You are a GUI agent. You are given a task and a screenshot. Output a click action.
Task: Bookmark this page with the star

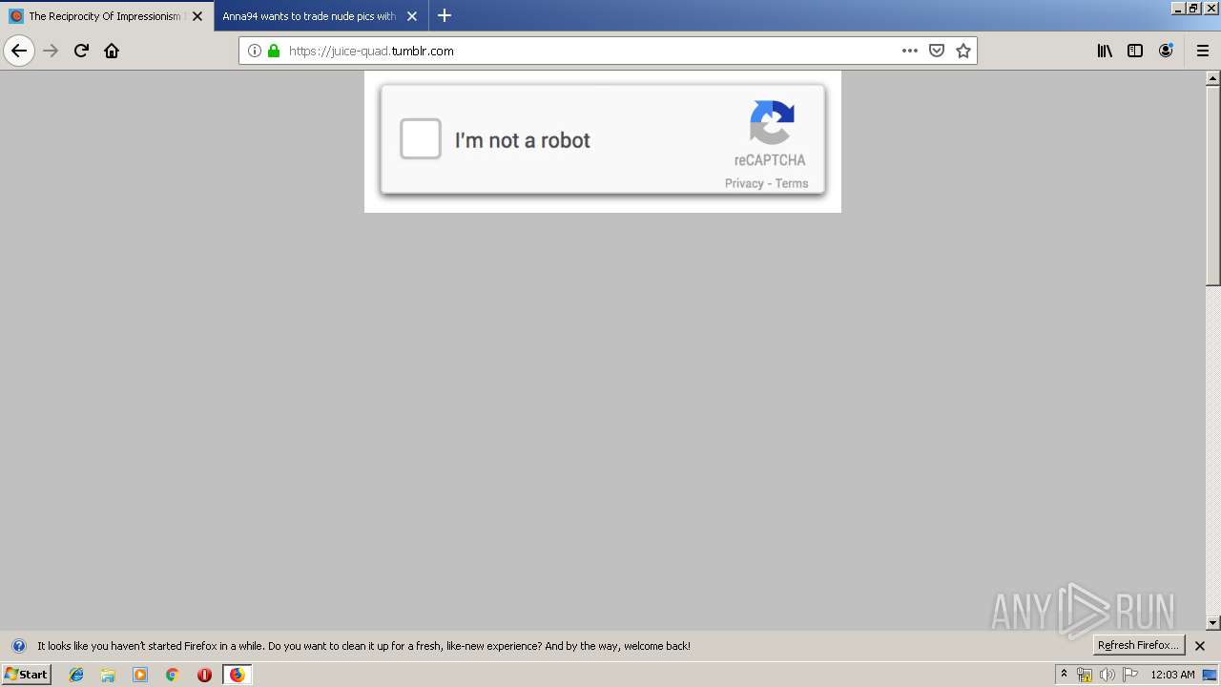(x=963, y=51)
